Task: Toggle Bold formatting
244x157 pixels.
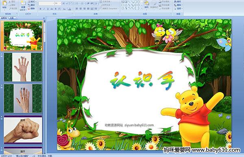Action: tap(40, 9)
